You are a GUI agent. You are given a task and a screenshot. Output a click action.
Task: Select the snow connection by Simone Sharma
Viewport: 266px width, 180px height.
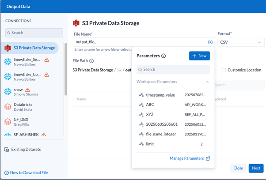coord(30,92)
